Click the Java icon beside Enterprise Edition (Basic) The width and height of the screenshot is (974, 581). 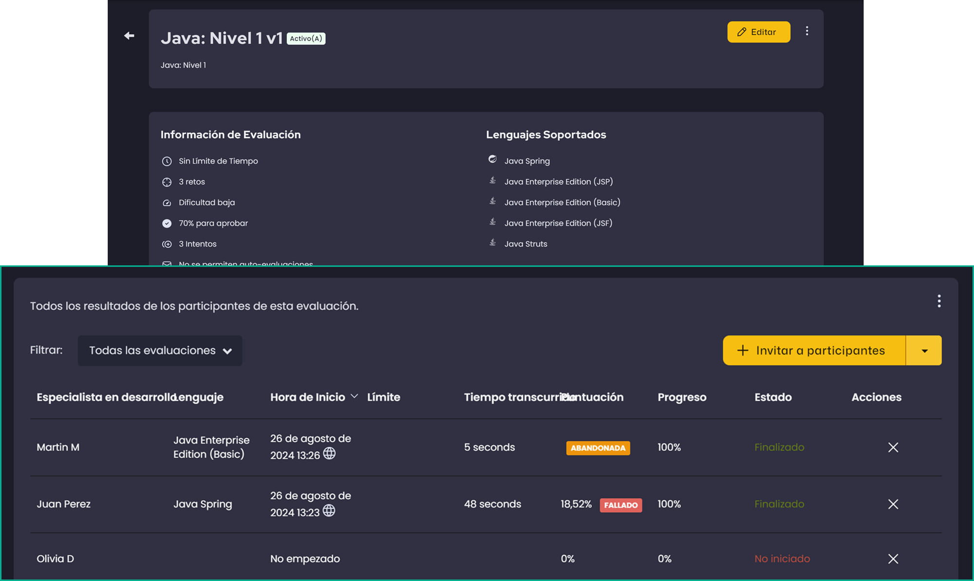(x=492, y=201)
